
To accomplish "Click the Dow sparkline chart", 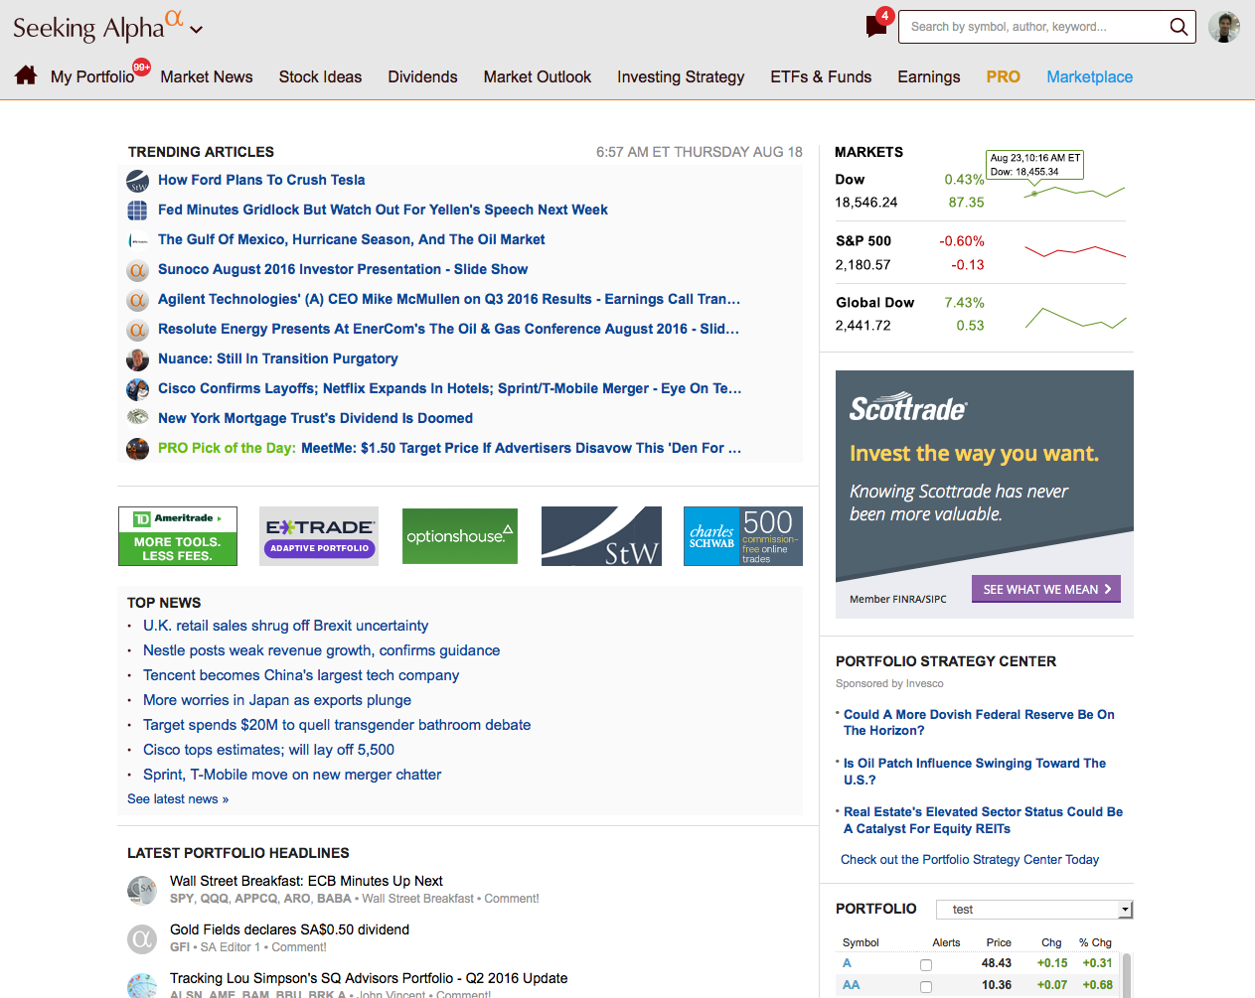I will tap(1075, 192).
